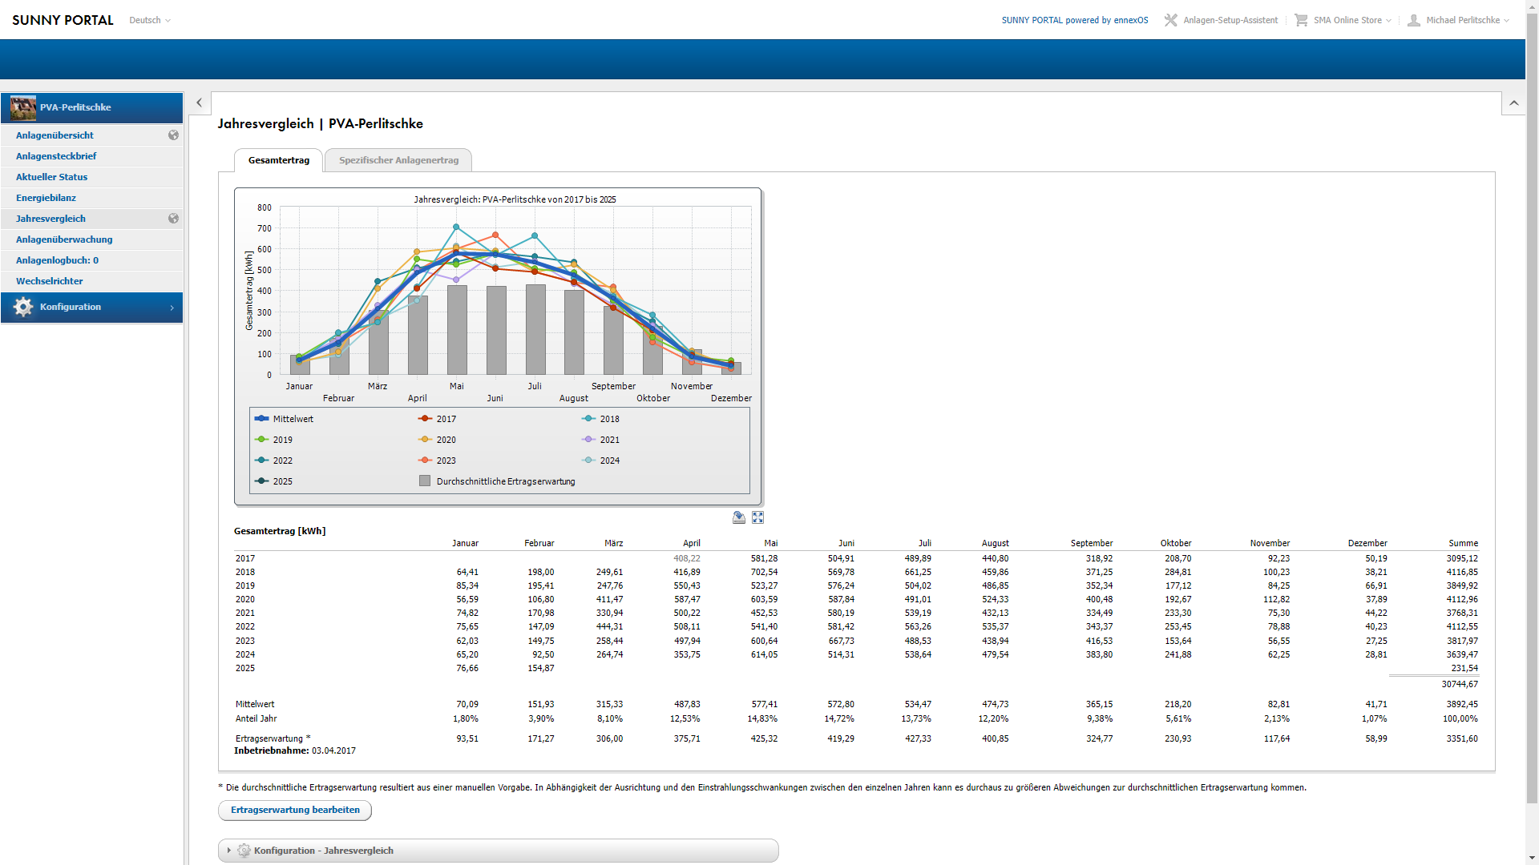
Task: Open the Deutsch language dropdown
Action: [x=150, y=20]
